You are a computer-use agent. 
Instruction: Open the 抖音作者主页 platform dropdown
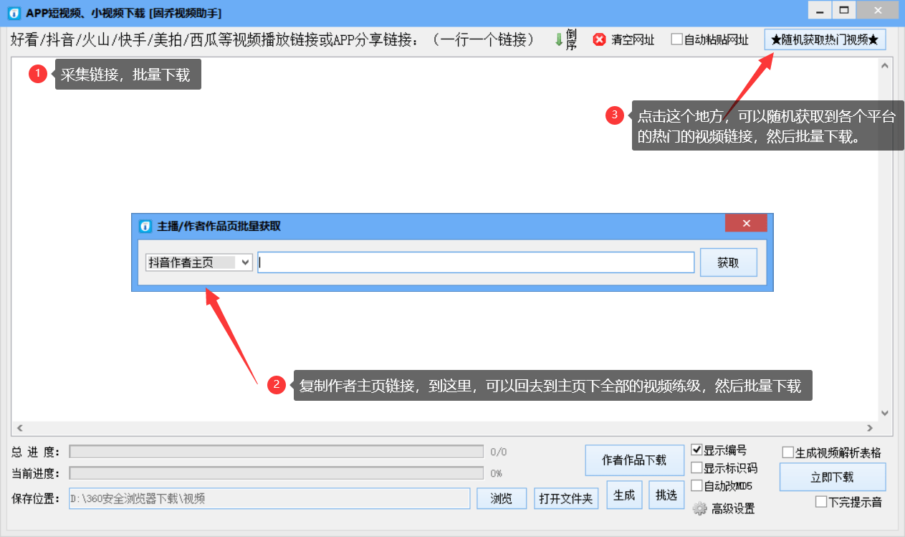198,262
